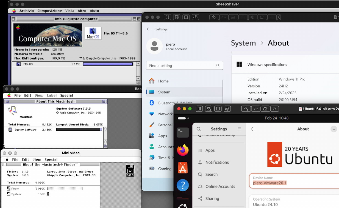This screenshot has height=208, width=339.
Task: Open the Windows VM settings wrench
Action: pos(214,17)
